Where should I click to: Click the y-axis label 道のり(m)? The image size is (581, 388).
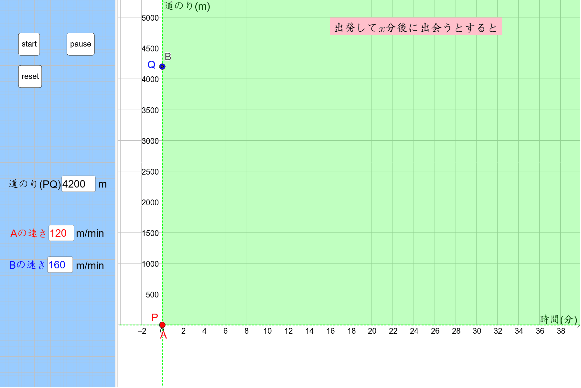coord(188,6)
